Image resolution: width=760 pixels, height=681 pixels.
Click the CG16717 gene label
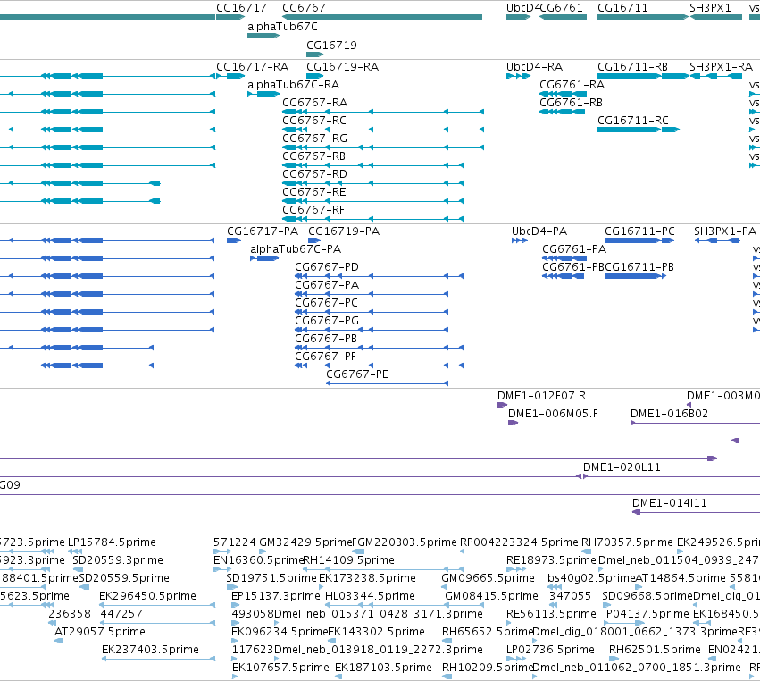241,8
